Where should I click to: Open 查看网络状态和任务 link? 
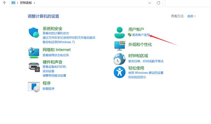(x=56, y=55)
